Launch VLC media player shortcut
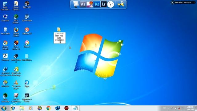The height and width of the screenshot is (111, 197). (x=16, y=85)
